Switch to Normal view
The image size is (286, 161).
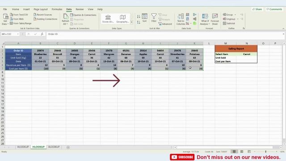pos(234,152)
